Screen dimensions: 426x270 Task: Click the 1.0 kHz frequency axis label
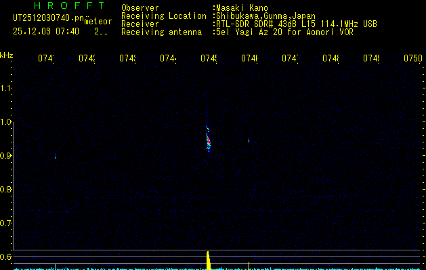(x=5, y=122)
